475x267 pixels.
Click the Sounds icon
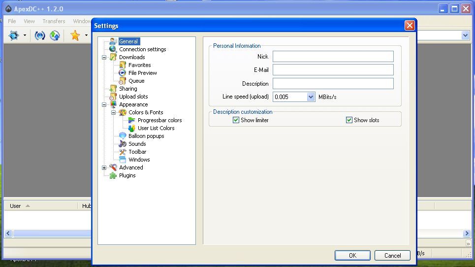[x=123, y=144]
